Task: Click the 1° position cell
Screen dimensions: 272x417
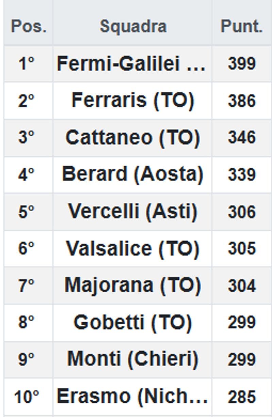Action: pos(27,64)
